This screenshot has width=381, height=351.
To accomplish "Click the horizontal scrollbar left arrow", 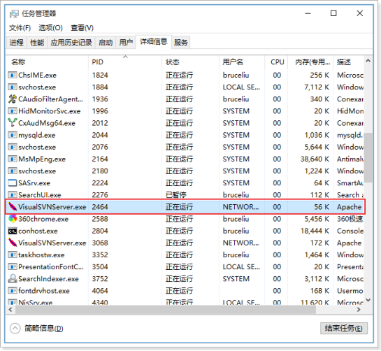I will (10, 310).
